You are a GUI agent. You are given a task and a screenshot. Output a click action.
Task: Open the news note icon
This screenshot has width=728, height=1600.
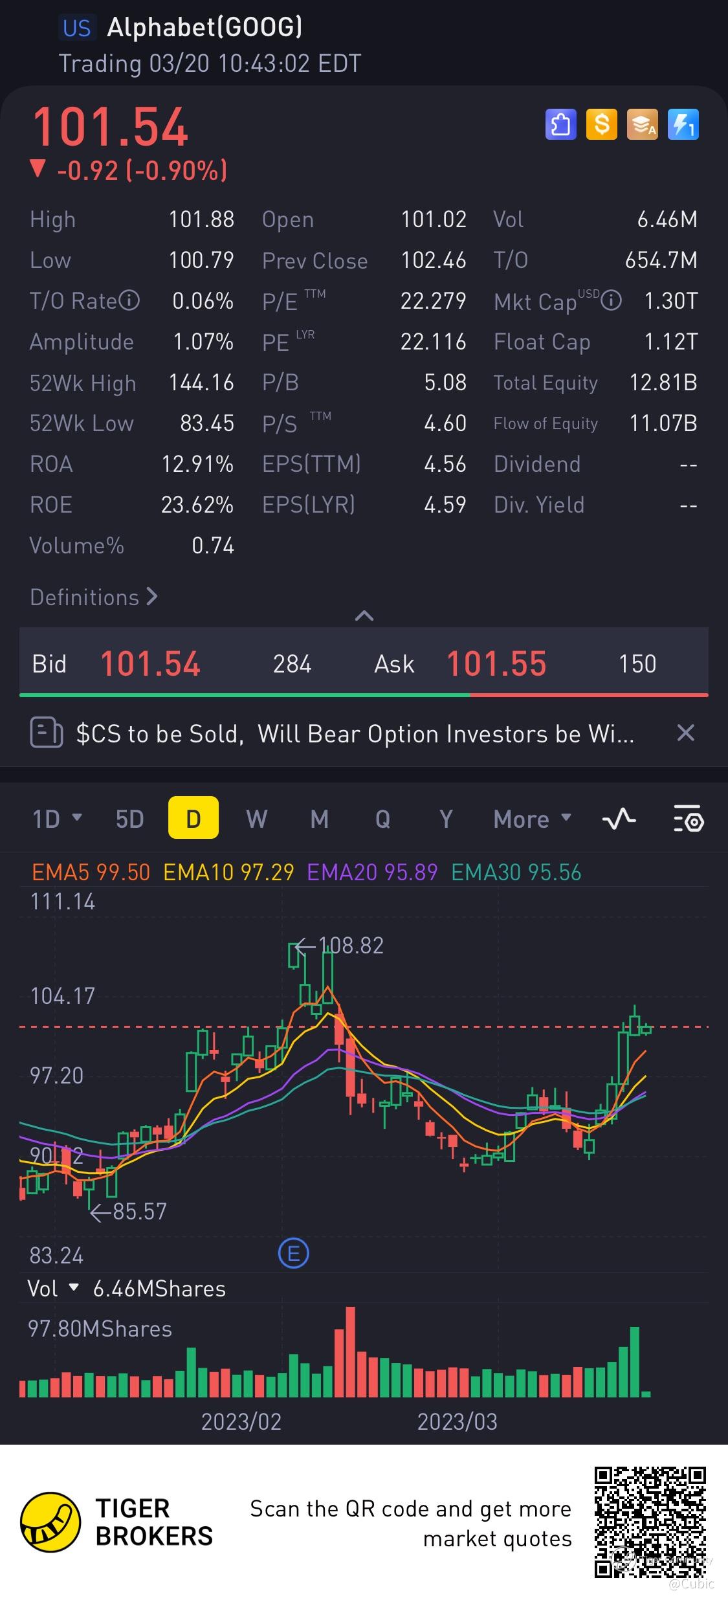(x=46, y=733)
